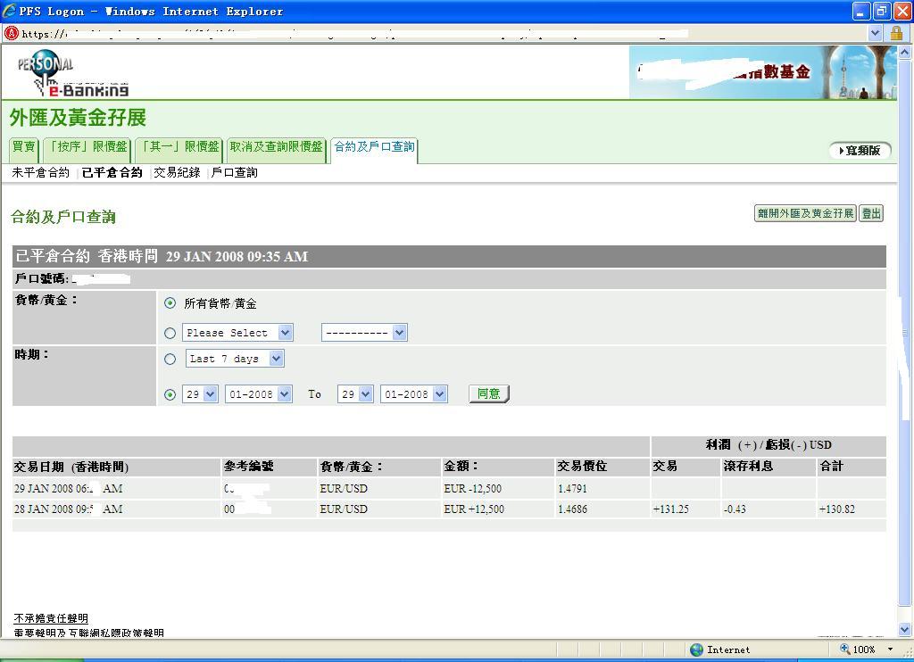This screenshot has height=662, width=914.
Task: Open the start day 29 dropdown
Action: tap(201, 394)
